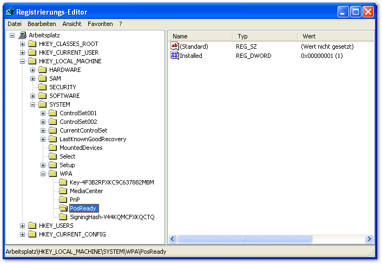Click the SECURITY folder icon

click(x=43, y=87)
